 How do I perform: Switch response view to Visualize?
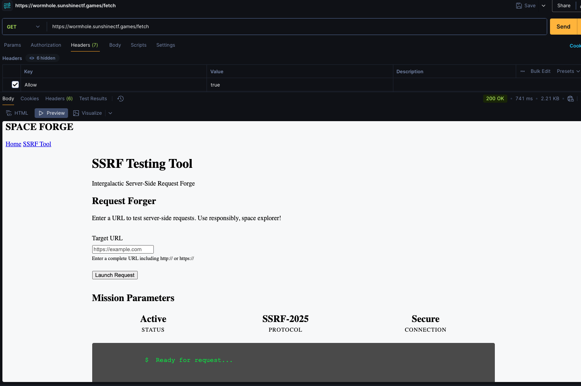[x=87, y=113]
